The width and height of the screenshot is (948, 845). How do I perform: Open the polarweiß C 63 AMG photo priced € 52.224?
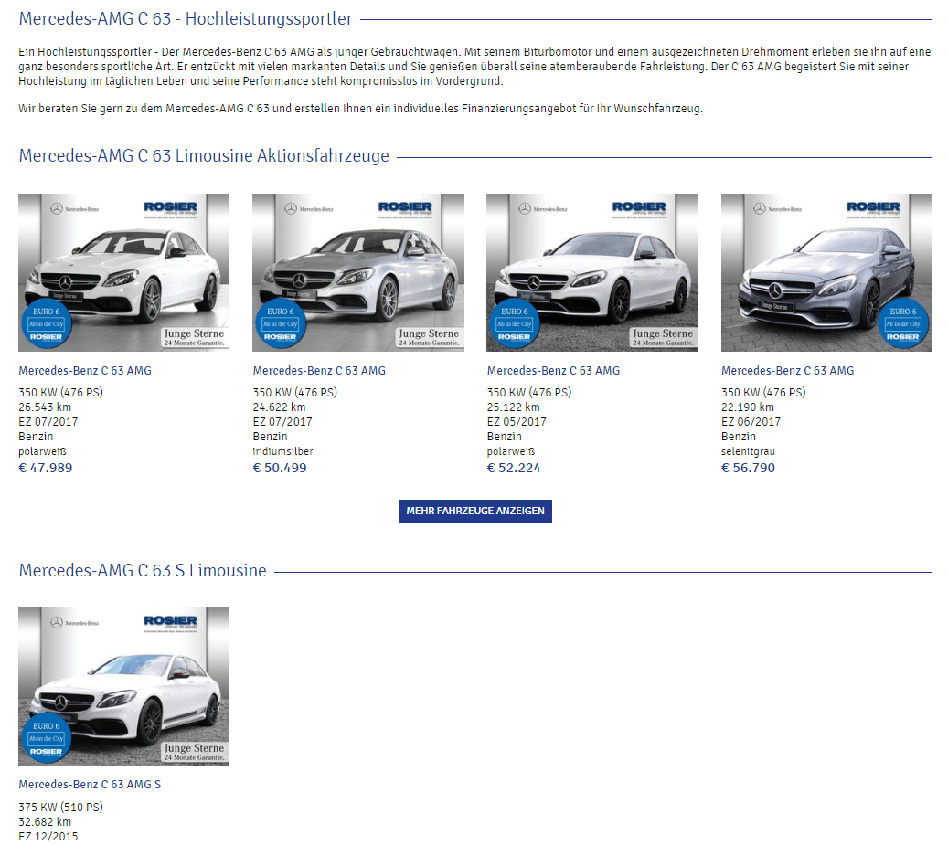click(x=591, y=272)
